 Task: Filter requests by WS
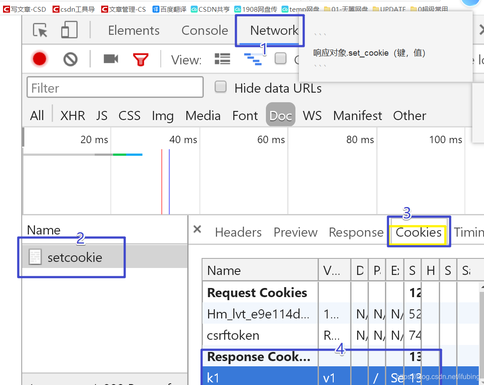[x=312, y=116]
